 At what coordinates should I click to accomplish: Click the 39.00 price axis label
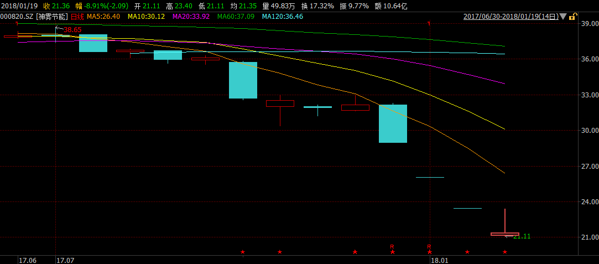(x=590, y=23)
